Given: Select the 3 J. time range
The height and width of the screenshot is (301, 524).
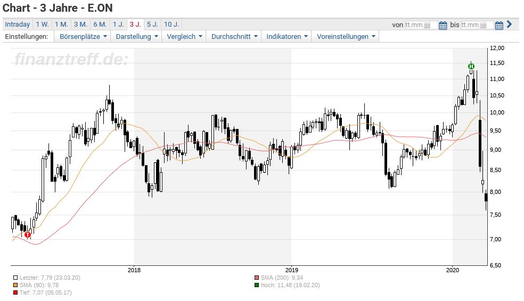Looking at the screenshot, I should click(135, 25).
